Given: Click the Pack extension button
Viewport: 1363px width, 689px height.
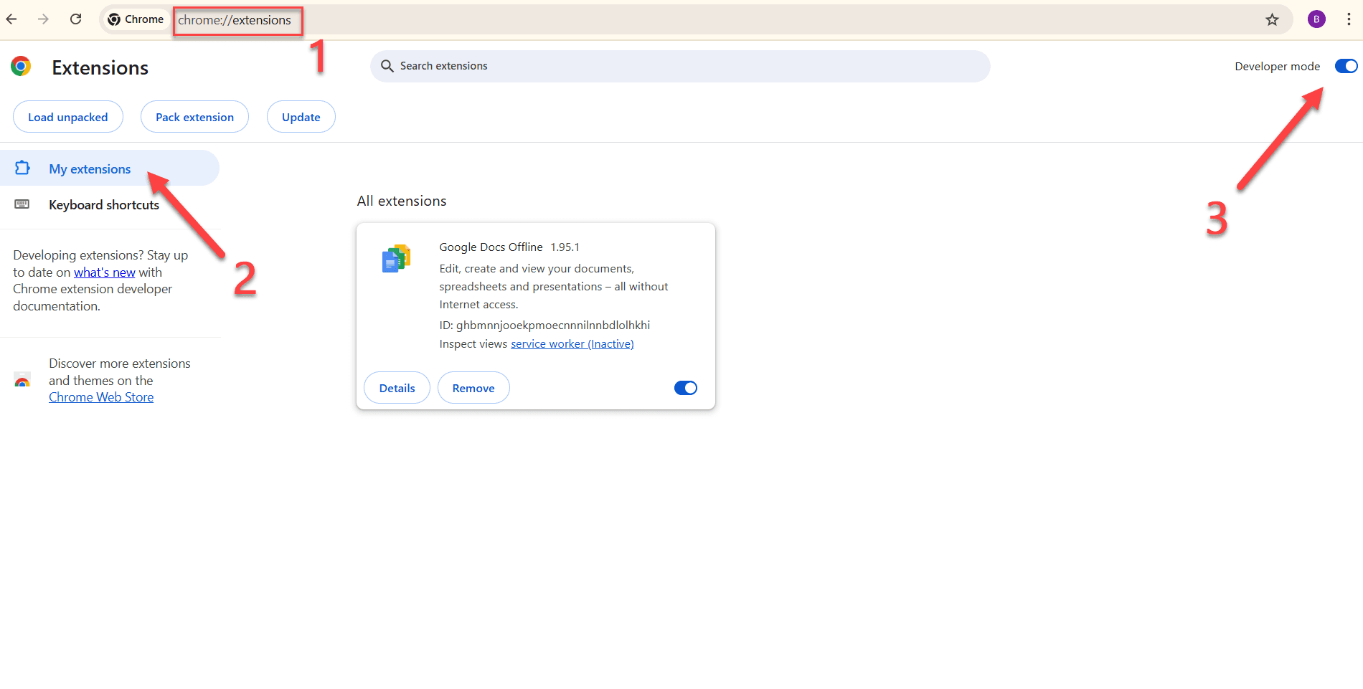Looking at the screenshot, I should [x=194, y=117].
